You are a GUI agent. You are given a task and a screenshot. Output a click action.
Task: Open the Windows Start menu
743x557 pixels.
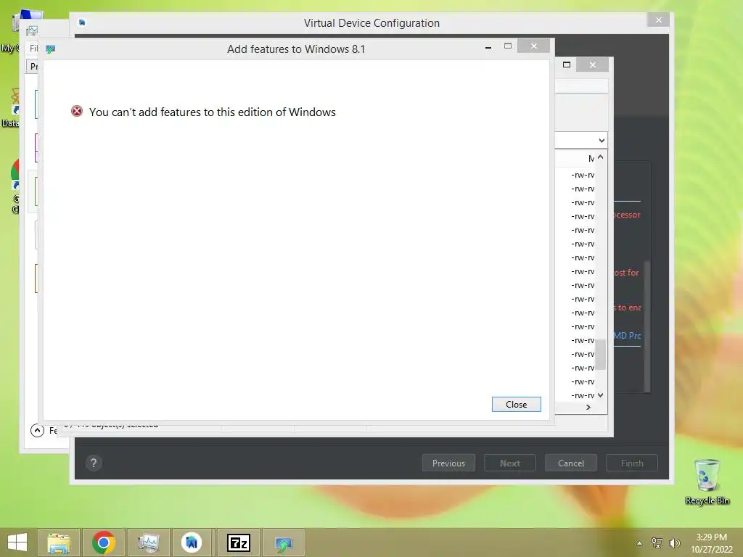(x=17, y=542)
